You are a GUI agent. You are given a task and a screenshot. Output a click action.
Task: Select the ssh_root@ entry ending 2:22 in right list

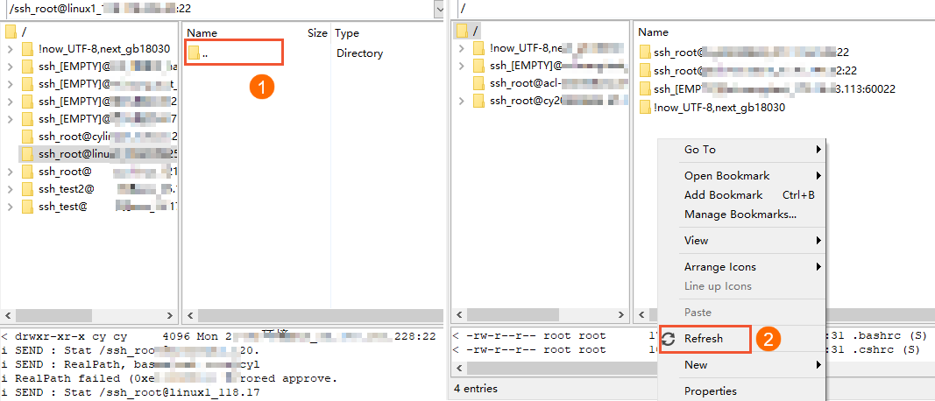754,70
